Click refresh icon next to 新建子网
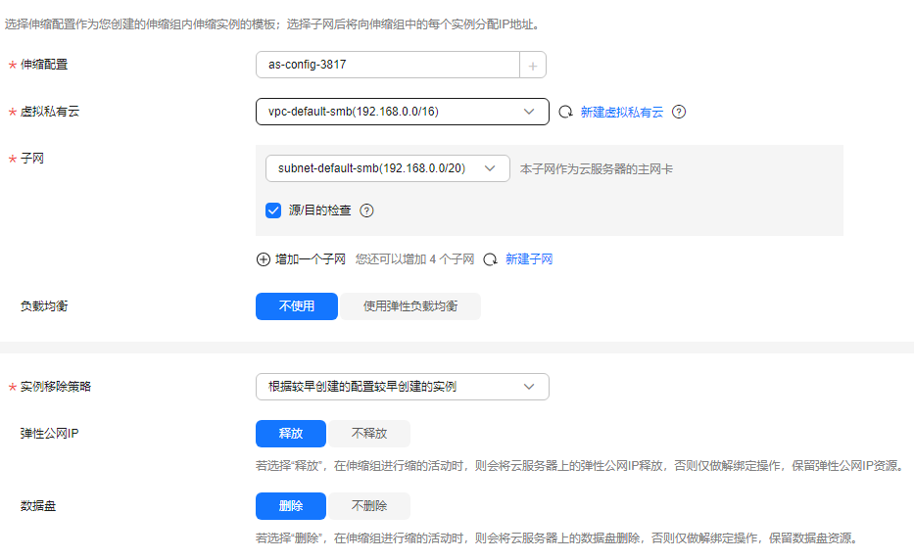Viewport: 914px width, 560px height. click(x=490, y=259)
